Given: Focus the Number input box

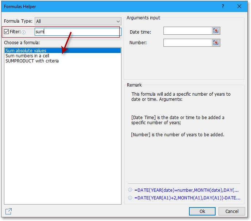Looking at the screenshot, I should 187,43.
